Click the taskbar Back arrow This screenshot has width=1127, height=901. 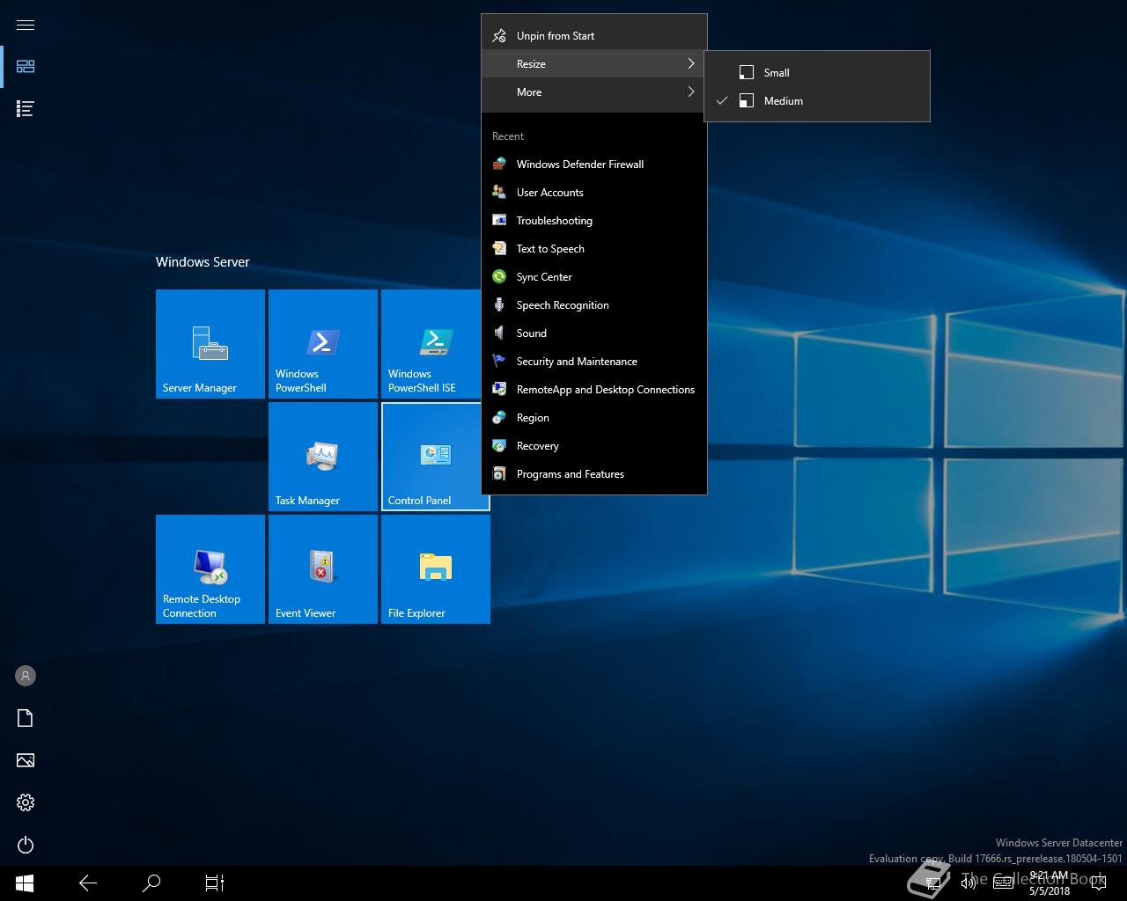point(88,883)
